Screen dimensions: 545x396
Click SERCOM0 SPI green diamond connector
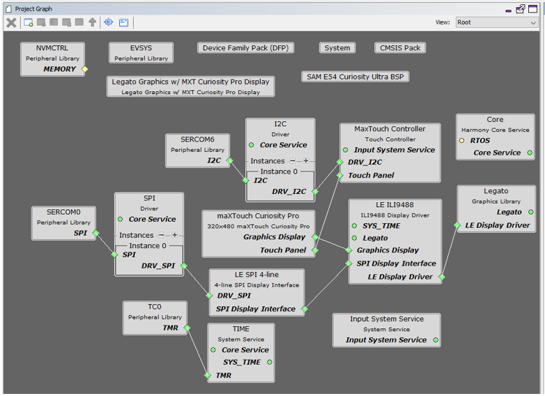click(x=96, y=233)
